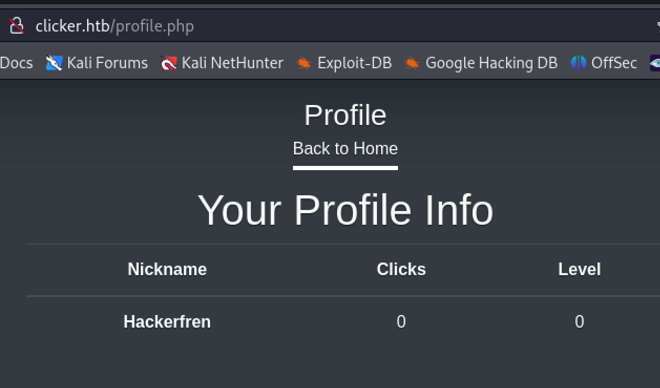Click the blue OffSec logo icon
The height and width of the screenshot is (388, 660).
[578, 63]
